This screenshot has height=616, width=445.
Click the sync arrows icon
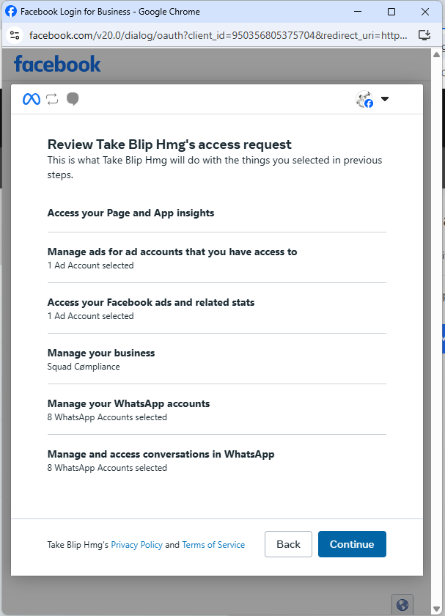click(52, 99)
